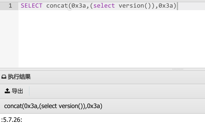
Task: Click the upload arrow icon beside 导出
Action: pos(7,91)
